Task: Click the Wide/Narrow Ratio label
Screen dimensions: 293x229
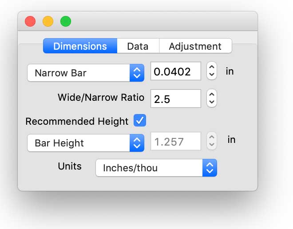Action: (x=101, y=97)
